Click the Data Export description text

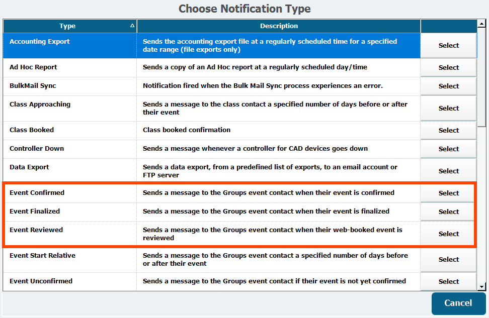click(270, 171)
